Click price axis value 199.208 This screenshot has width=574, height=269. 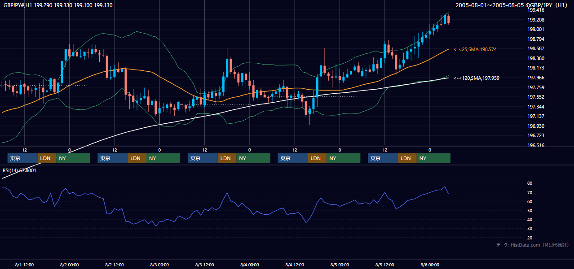(536, 20)
